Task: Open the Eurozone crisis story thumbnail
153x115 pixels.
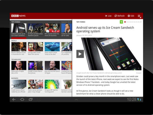Action: (x=67, y=84)
